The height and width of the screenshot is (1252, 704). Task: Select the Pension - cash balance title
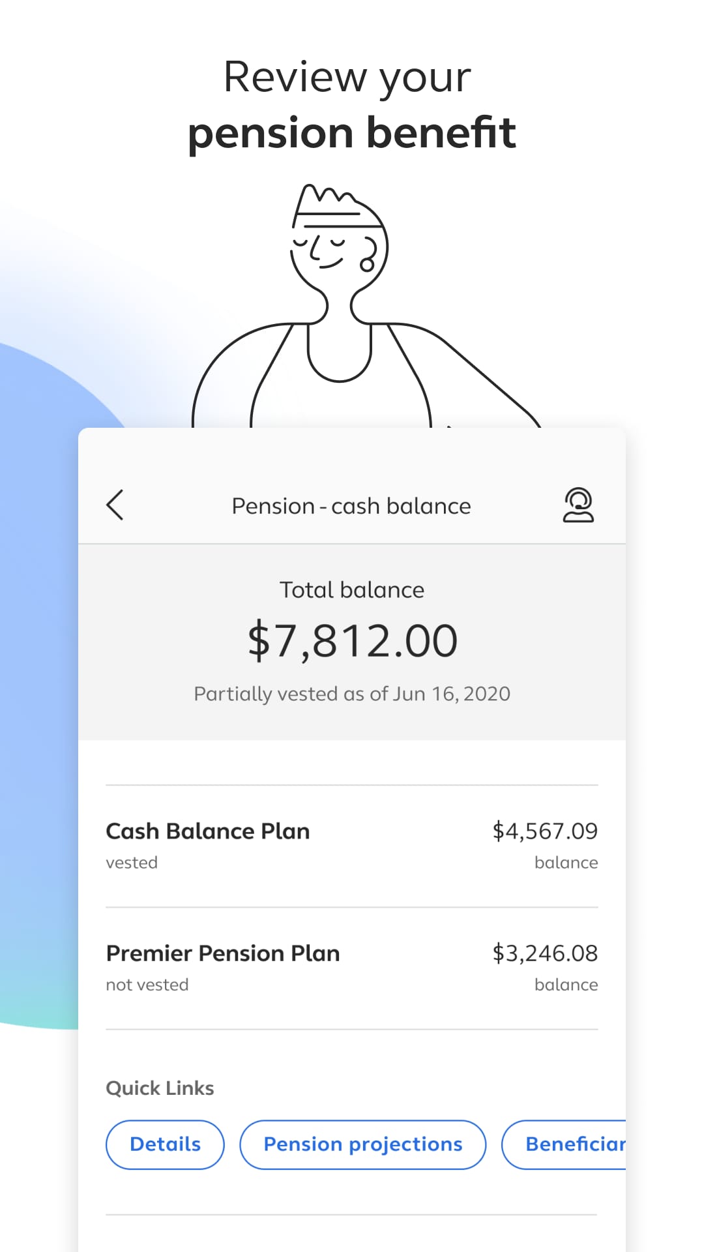pyautogui.click(x=351, y=505)
